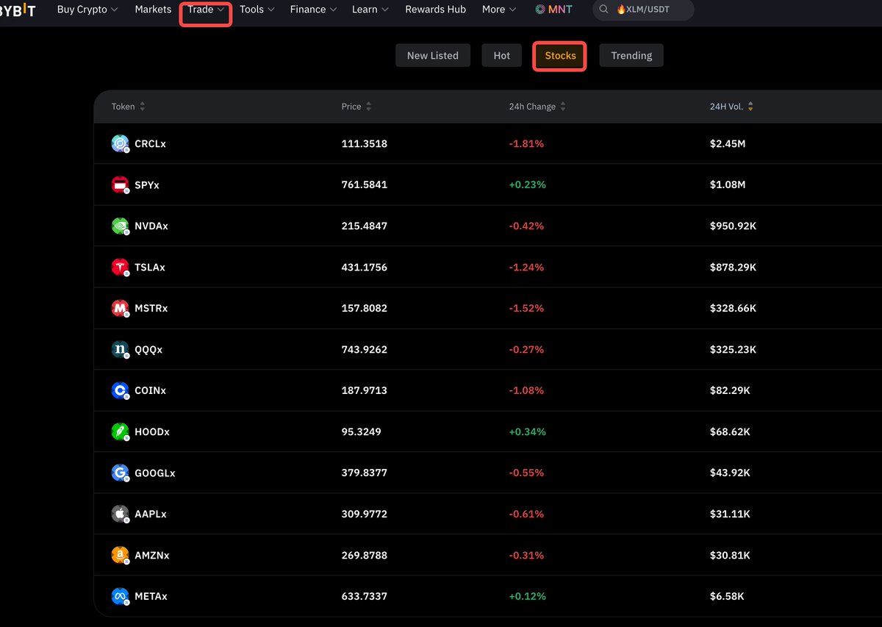Expand the Learn menu
The width and height of the screenshot is (882, 627).
(370, 10)
